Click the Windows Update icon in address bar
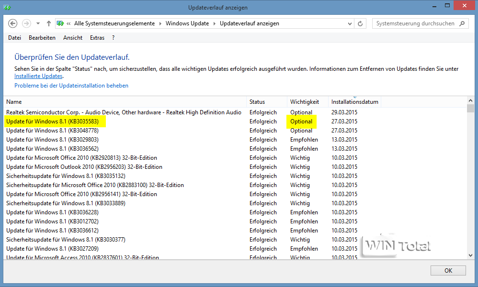The image size is (478, 287). 60,23
